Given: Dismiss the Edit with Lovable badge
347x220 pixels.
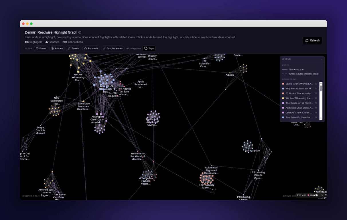Looking at the screenshot, I should tap(322, 195).
